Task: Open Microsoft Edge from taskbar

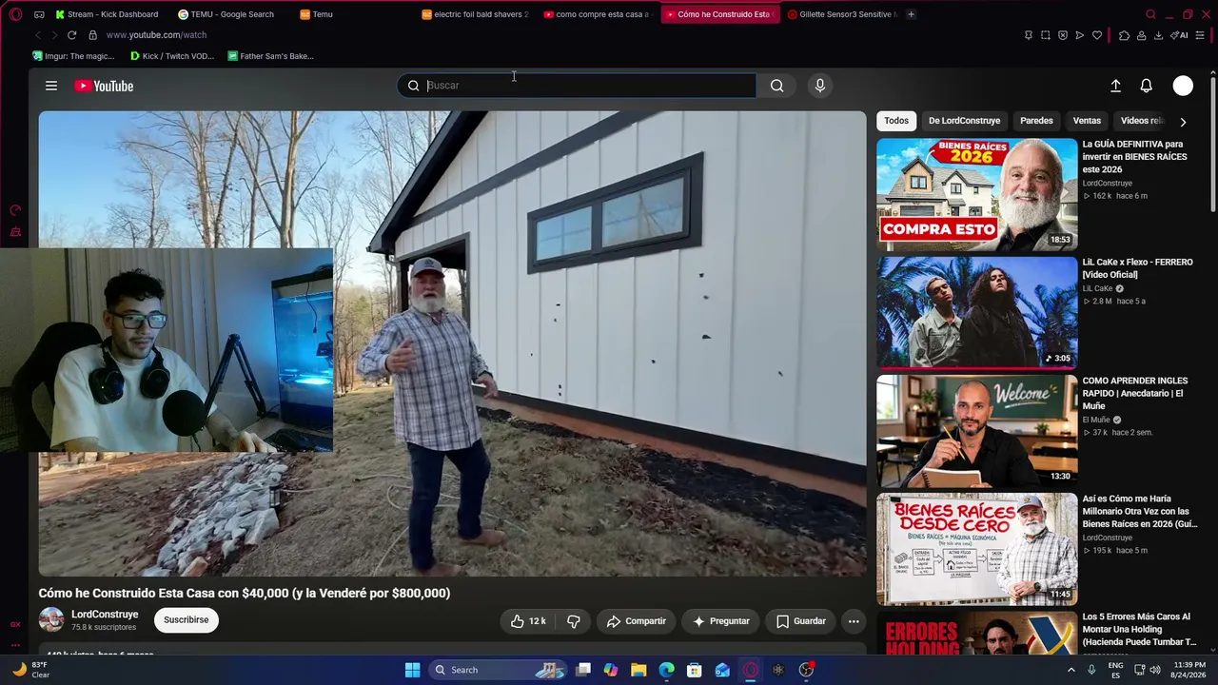Action: [x=666, y=670]
